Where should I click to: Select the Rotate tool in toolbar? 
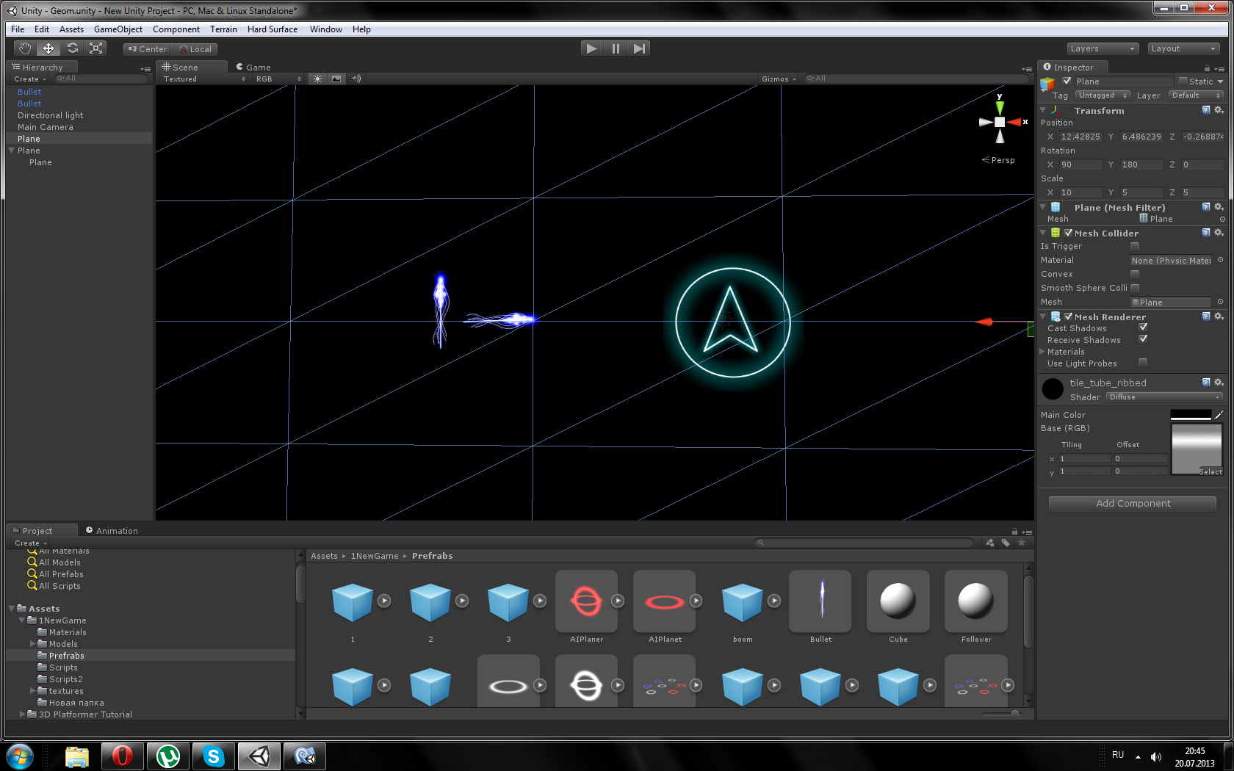pyautogui.click(x=72, y=48)
